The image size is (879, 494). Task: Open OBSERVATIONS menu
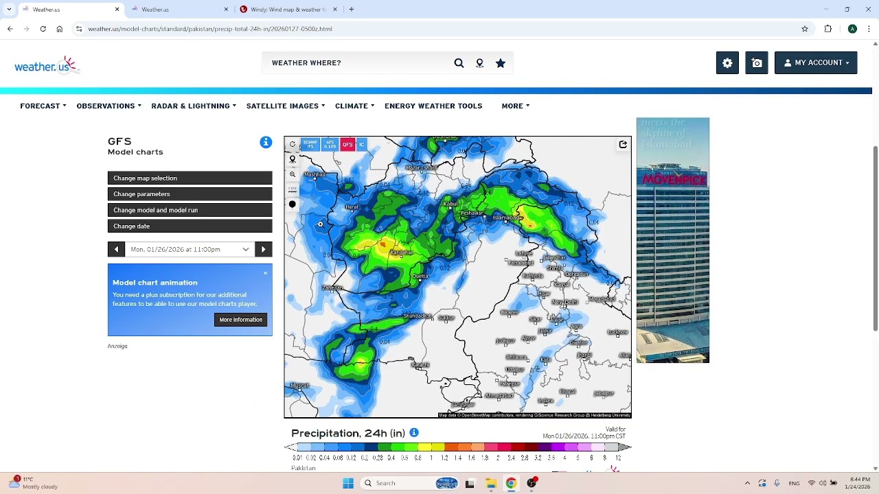click(109, 106)
